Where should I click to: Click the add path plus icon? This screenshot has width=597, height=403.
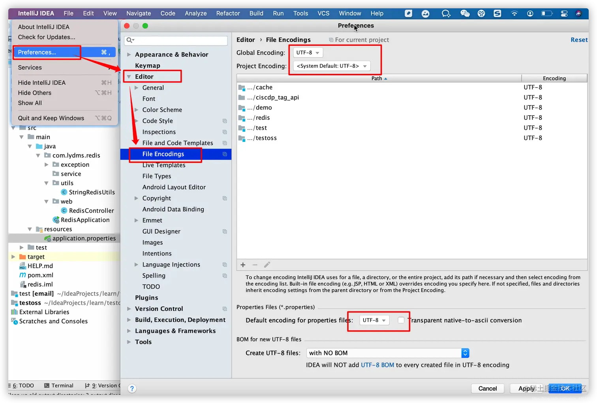click(243, 265)
